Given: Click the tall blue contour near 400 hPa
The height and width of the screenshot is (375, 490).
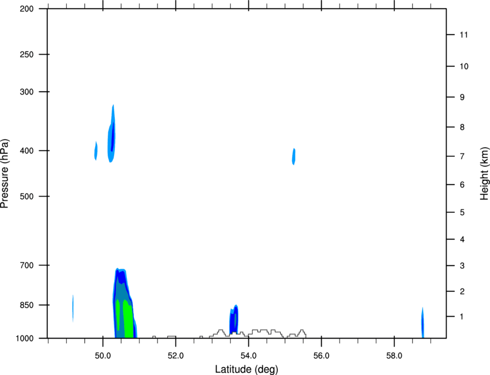Looking at the screenshot, I should pos(112,134).
